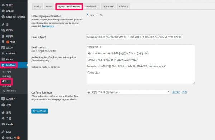
Task: Open the Try MailPoet 3 submenu item
Action: (9, 91)
